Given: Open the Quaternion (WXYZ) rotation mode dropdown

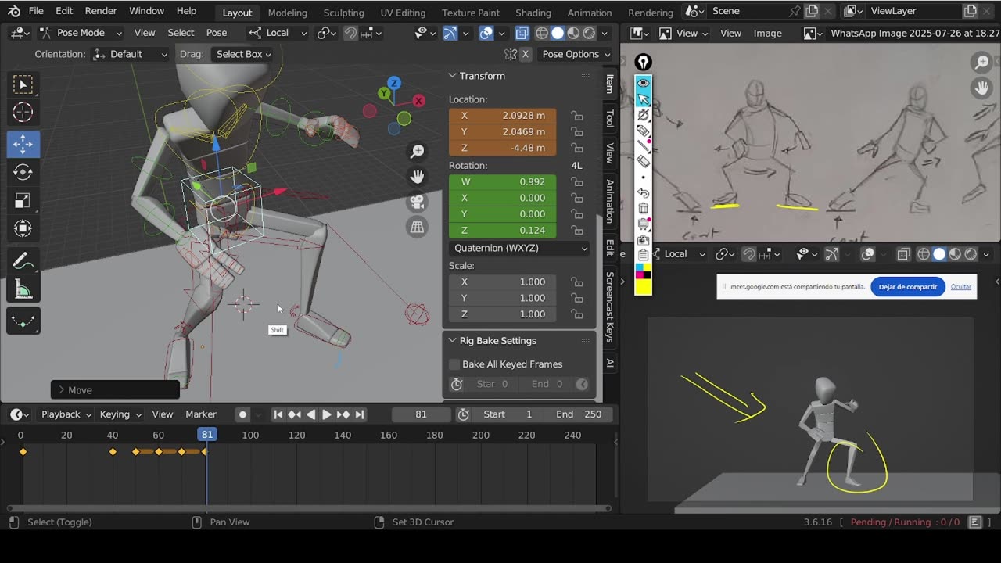Looking at the screenshot, I should tap(519, 248).
